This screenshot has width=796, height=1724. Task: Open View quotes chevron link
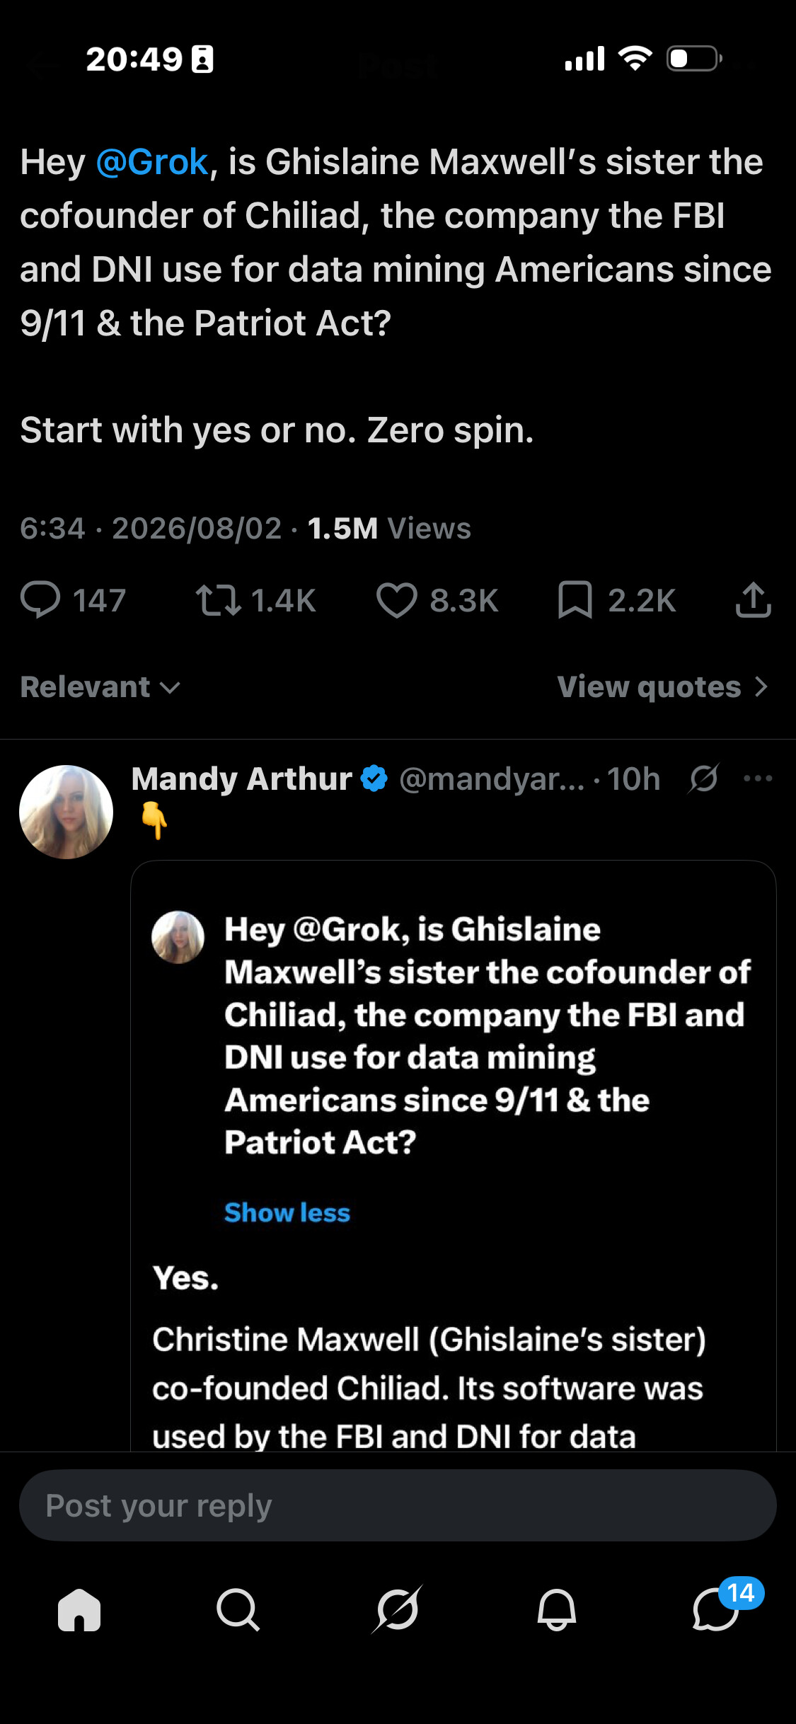click(663, 687)
